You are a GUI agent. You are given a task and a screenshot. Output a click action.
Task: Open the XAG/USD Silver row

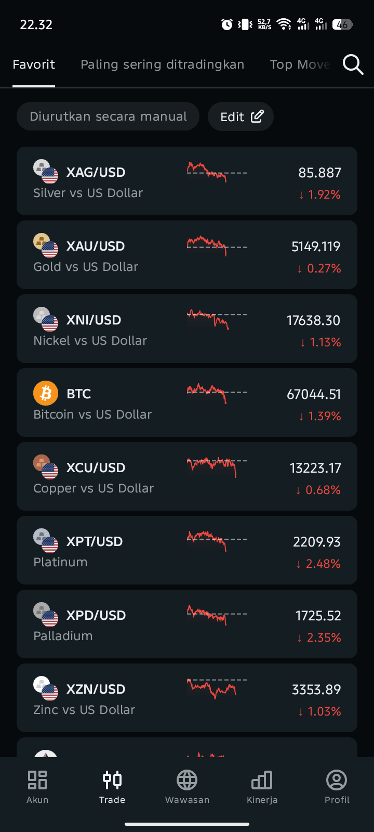tap(187, 181)
